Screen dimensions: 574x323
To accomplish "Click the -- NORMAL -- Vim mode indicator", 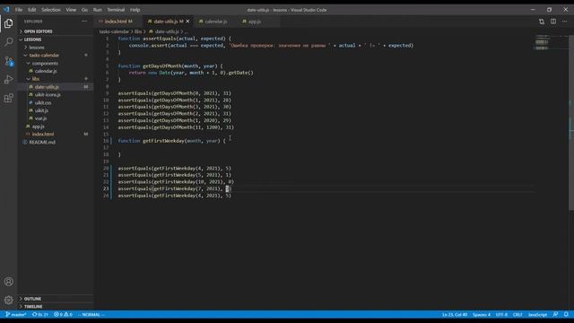I will [91, 315].
